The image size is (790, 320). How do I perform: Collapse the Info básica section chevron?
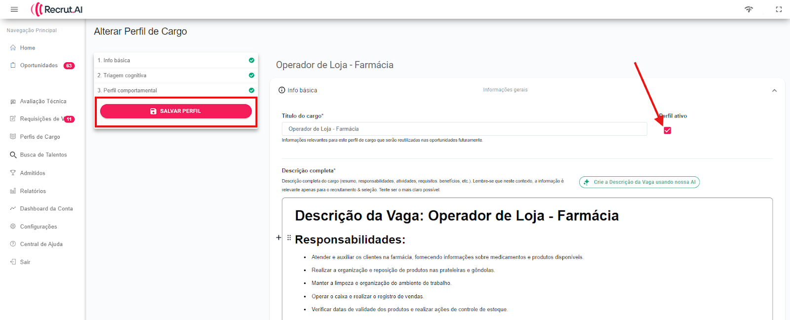774,90
